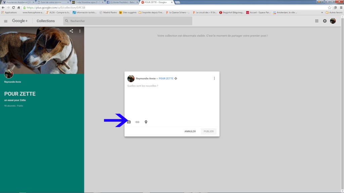Insert a link with the link icon
The height and width of the screenshot is (193, 344).
(x=137, y=122)
